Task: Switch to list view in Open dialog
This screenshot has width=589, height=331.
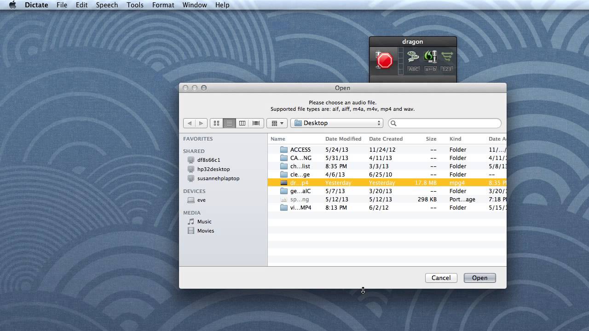Action: pyautogui.click(x=229, y=123)
